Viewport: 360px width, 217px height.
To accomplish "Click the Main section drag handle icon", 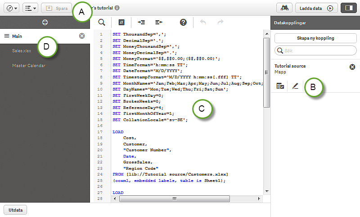I will point(7,36).
